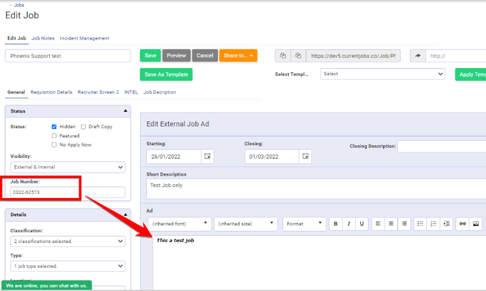Viewport: 486px width, 291px height.
Task: Click the job URL field
Action: [x=353, y=56]
